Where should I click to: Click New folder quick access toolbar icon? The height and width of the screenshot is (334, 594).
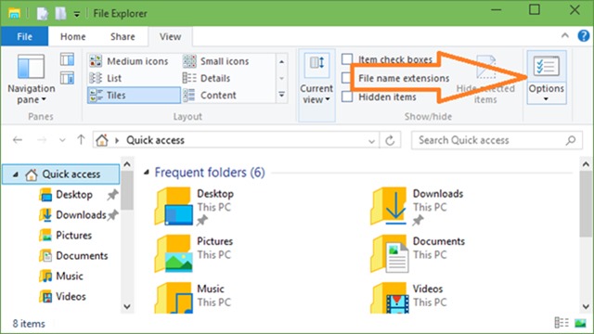[60, 13]
